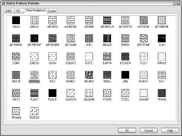Pick the STARS hatch pattern
Image resolution: width=182 pixels, height=136 pixels.
click(107, 93)
